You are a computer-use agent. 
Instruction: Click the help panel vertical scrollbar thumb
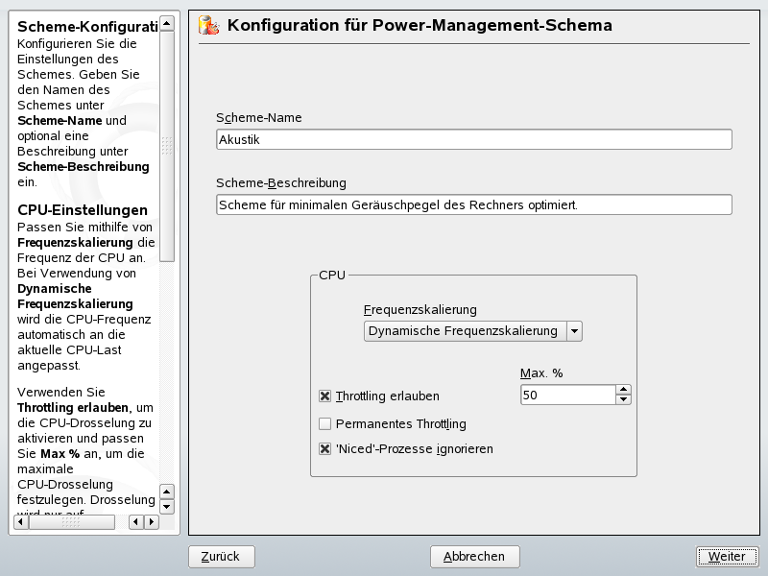(167, 144)
